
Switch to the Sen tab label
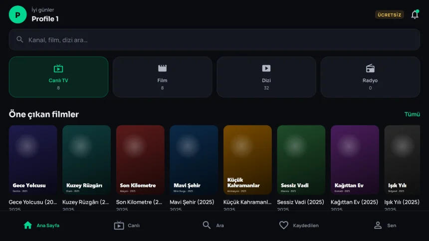[x=392, y=226]
